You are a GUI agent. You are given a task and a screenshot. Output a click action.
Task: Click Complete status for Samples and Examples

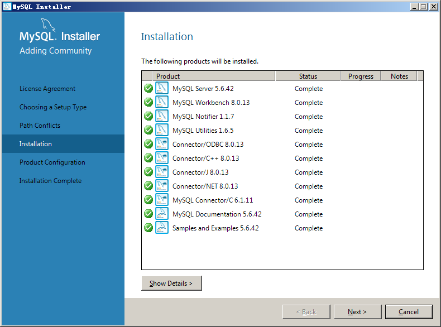(309, 228)
